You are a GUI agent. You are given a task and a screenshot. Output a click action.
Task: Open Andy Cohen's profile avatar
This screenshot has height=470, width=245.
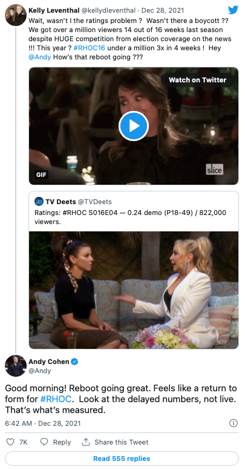coord(16,366)
